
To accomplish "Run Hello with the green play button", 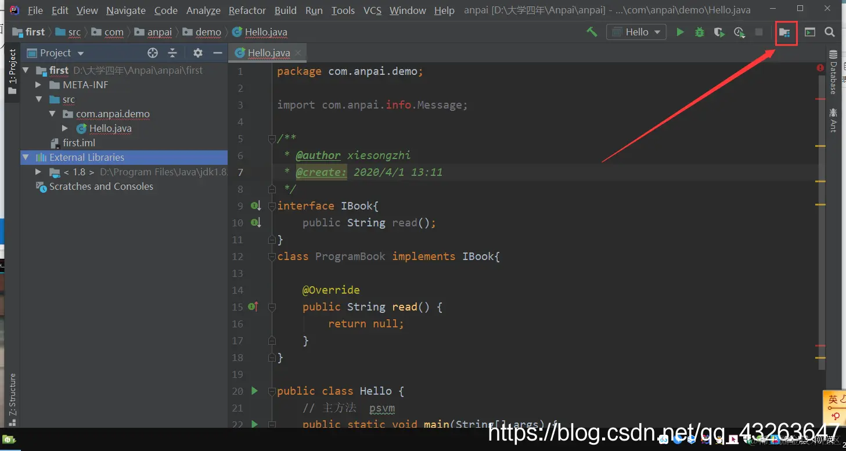I will tap(680, 32).
